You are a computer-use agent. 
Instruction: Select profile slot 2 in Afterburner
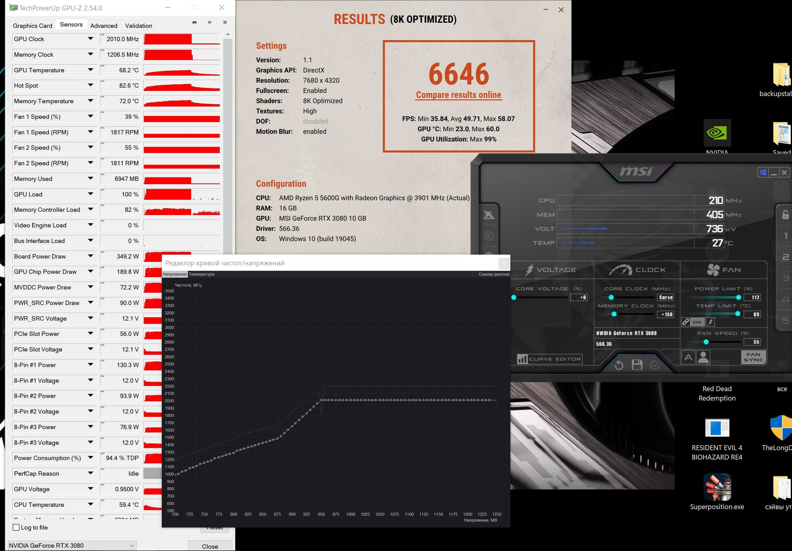coord(785,257)
